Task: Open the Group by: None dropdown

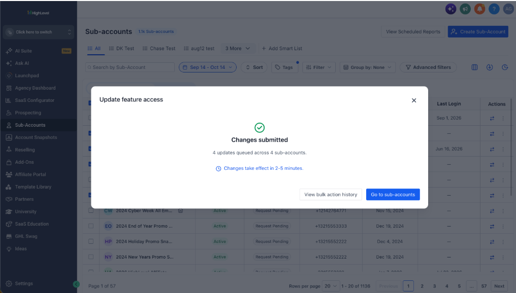Action: point(368,67)
